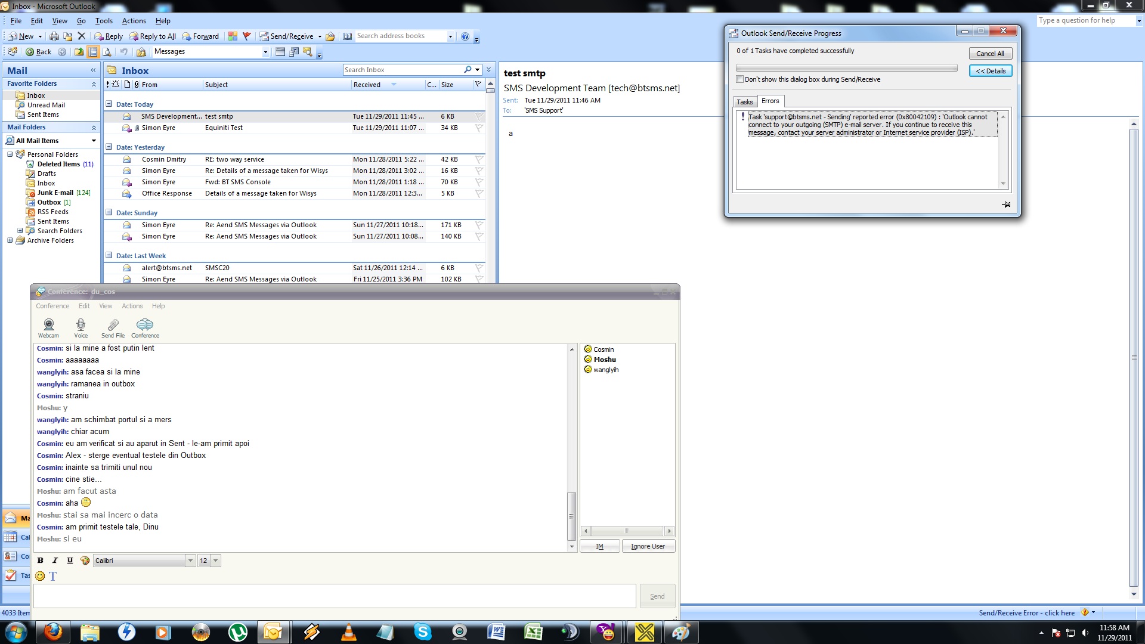Image resolution: width=1145 pixels, height=644 pixels.
Task: Switch to the Tasks tab
Action: tap(744, 102)
